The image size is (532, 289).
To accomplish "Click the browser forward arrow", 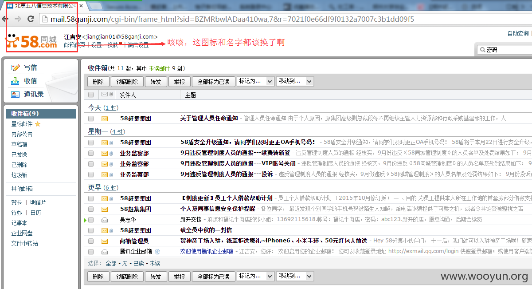I will (18, 19).
